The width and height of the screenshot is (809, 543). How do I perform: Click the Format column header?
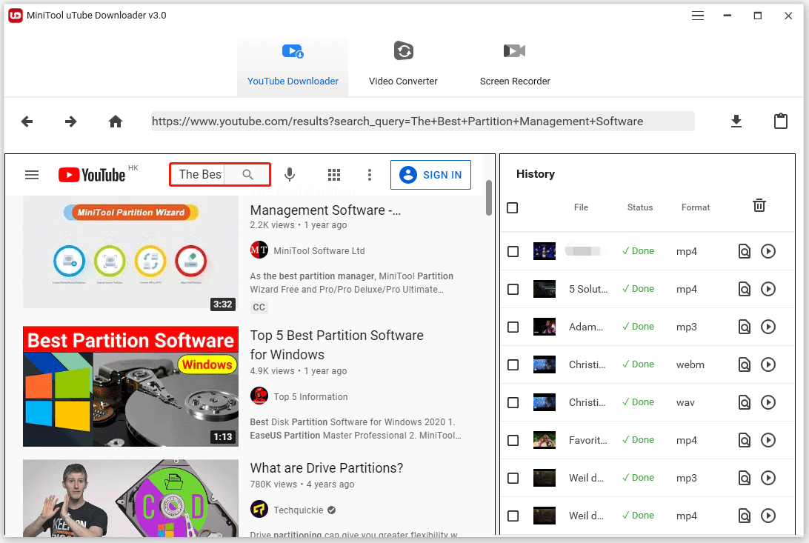[x=696, y=207]
